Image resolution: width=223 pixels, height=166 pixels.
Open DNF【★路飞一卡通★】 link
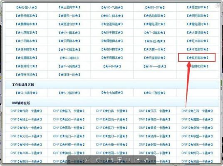[x=69, y=111]
